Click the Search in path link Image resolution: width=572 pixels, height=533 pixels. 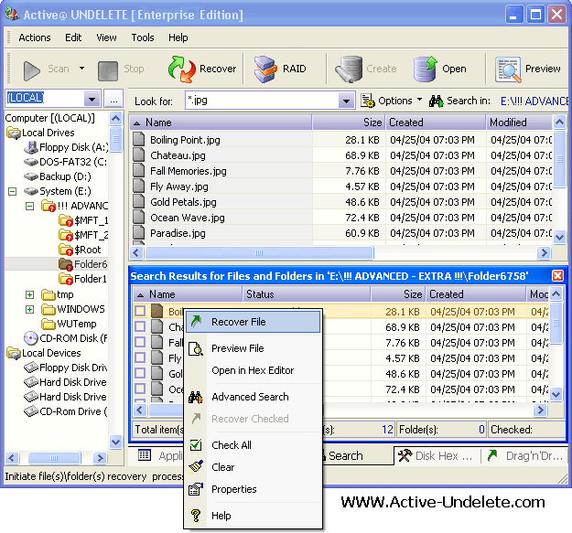[534, 101]
